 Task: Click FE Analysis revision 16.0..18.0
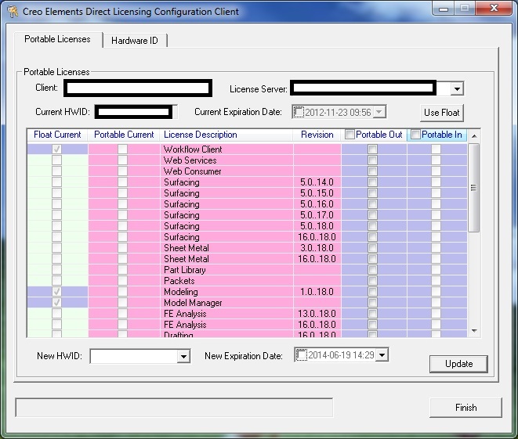(x=317, y=325)
